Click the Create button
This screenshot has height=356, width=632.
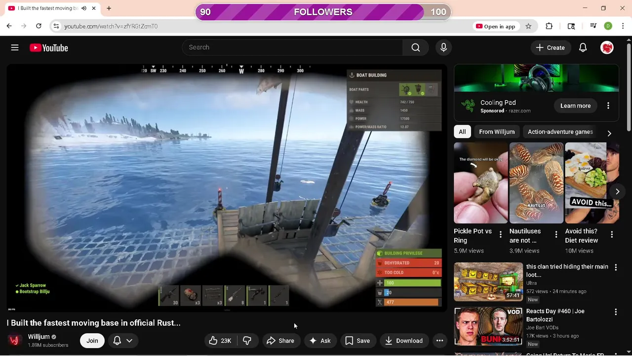[551, 47]
